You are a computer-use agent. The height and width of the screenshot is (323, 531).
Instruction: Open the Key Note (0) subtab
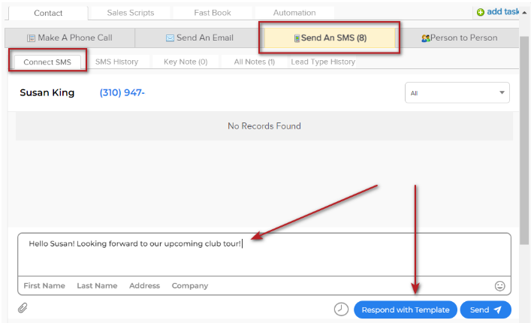(x=186, y=62)
